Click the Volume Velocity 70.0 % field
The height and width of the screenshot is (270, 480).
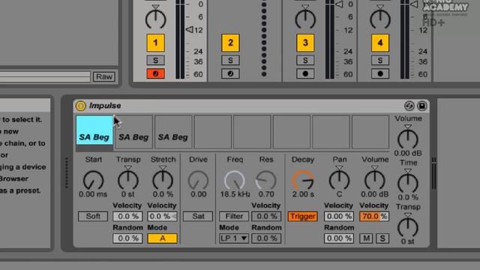(374, 217)
